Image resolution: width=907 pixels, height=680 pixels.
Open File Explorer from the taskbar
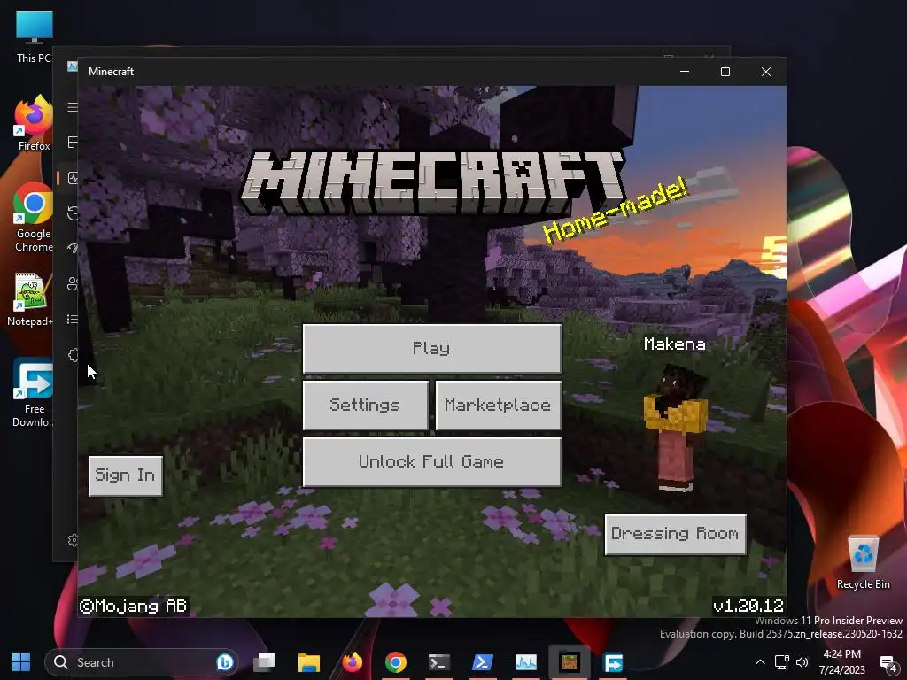(309, 662)
